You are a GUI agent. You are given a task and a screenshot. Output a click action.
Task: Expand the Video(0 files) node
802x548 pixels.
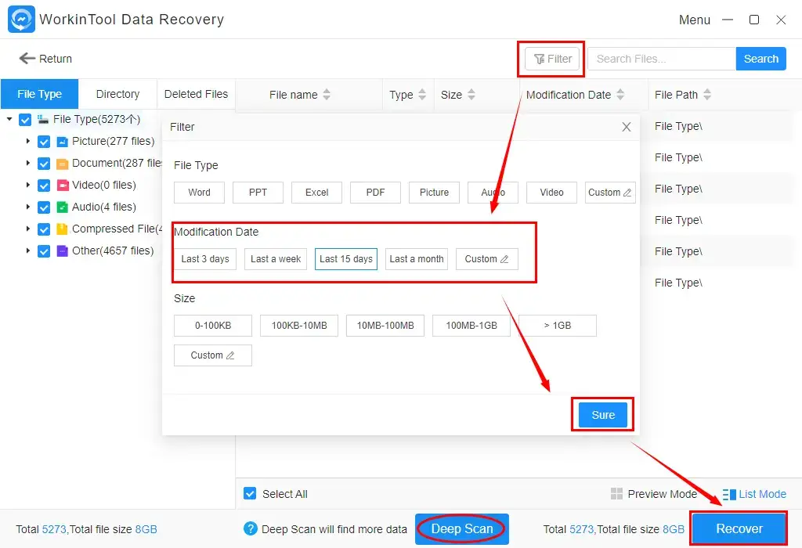(x=28, y=185)
